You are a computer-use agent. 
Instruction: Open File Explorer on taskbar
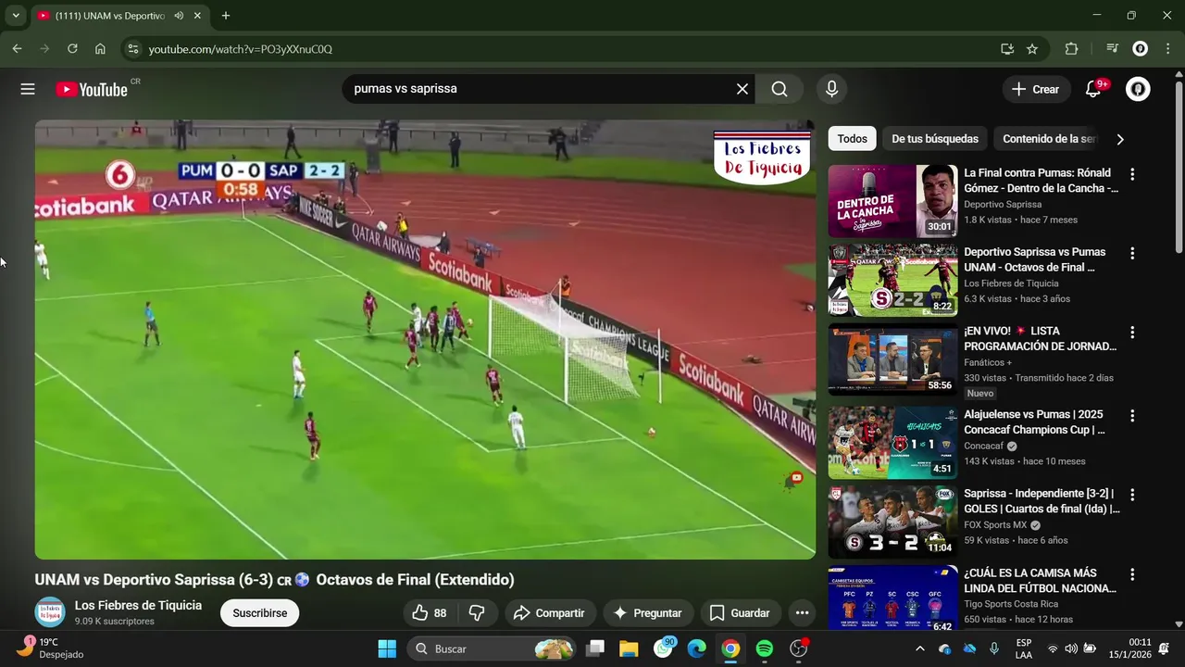pos(629,648)
